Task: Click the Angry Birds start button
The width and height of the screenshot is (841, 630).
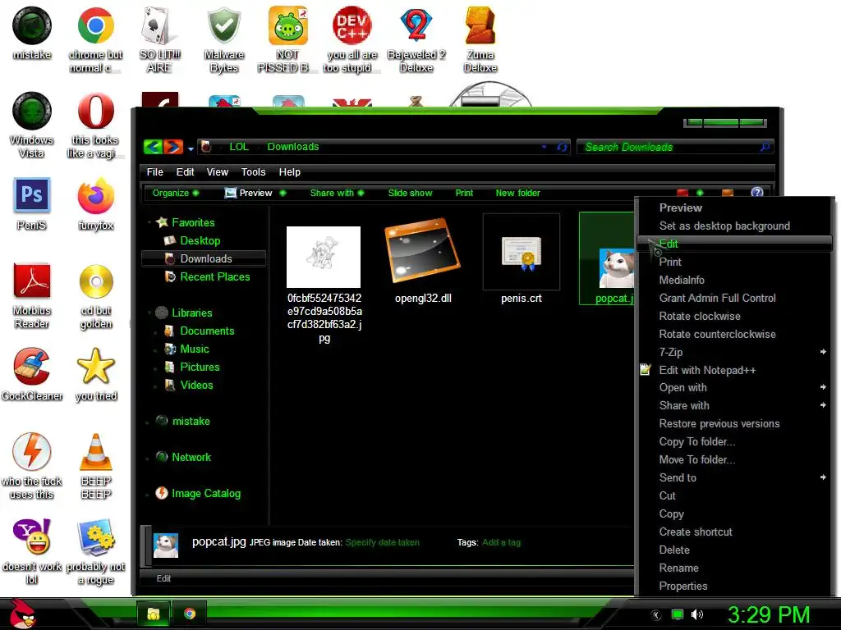Action: 22,614
